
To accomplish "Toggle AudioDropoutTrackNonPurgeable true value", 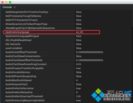I will tap(78, 68).
